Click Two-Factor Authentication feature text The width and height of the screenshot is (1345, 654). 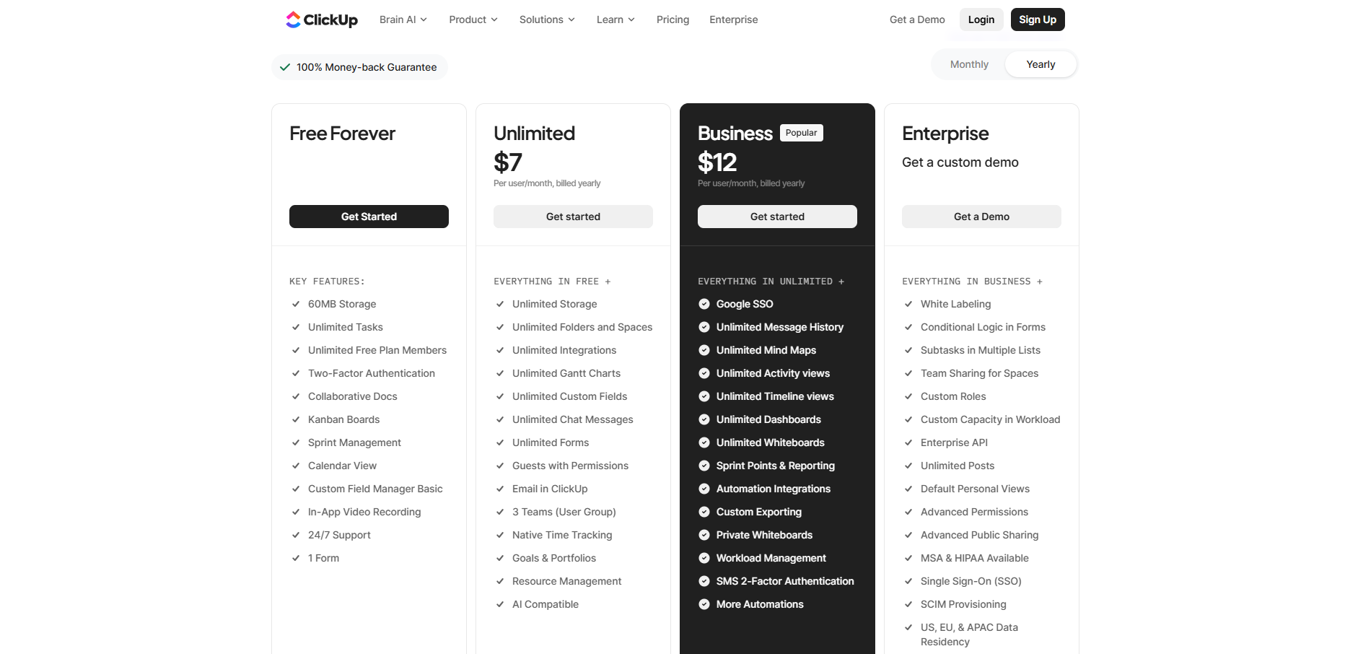[372, 373]
